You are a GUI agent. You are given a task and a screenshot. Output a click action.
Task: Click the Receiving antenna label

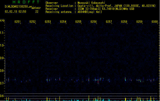[59, 12]
